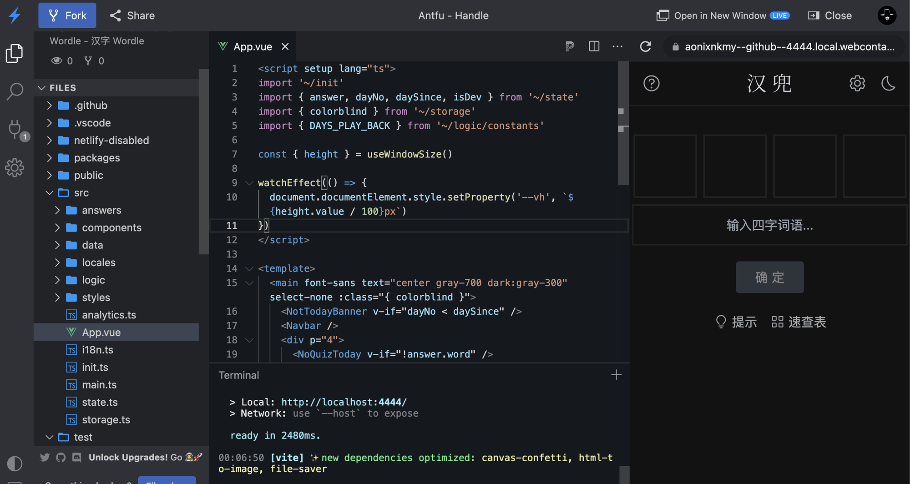Screen dimensions: 910x484
Task: Click the preview URL address bar
Action: point(784,46)
